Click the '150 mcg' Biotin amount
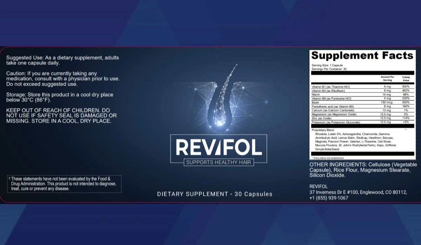The image size is (421, 245). coord(387,103)
